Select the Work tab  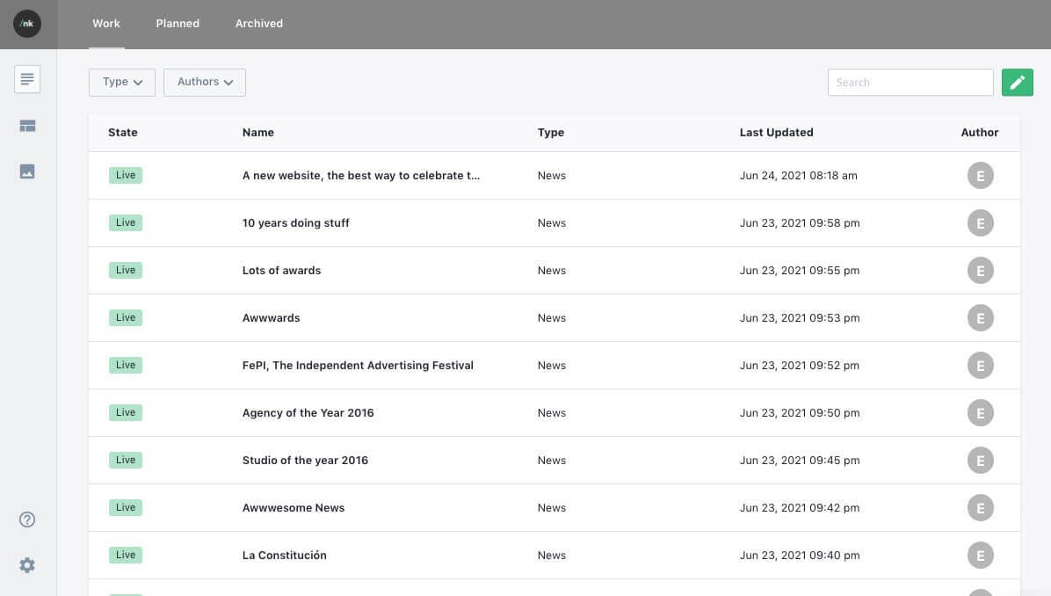[x=106, y=24]
